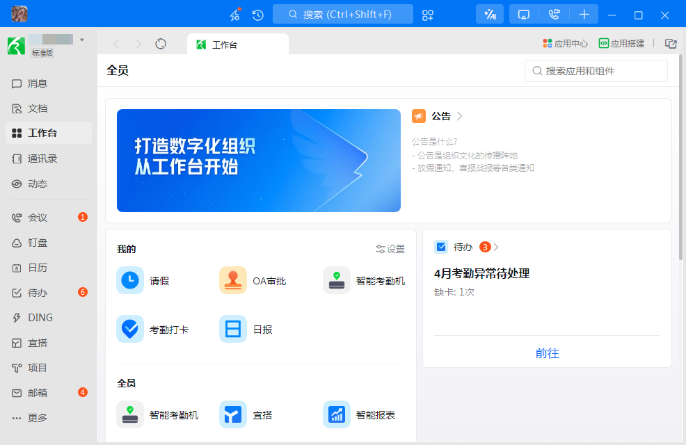This screenshot has width=686, height=445.
Task: Launch 考勤打卡 from the workbench
Action: [x=129, y=329]
